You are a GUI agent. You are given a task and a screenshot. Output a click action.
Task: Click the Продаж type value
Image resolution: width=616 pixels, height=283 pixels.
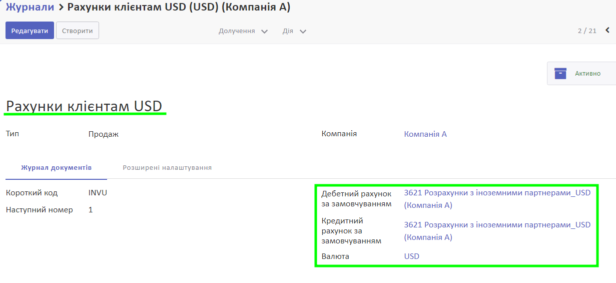point(103,134)
